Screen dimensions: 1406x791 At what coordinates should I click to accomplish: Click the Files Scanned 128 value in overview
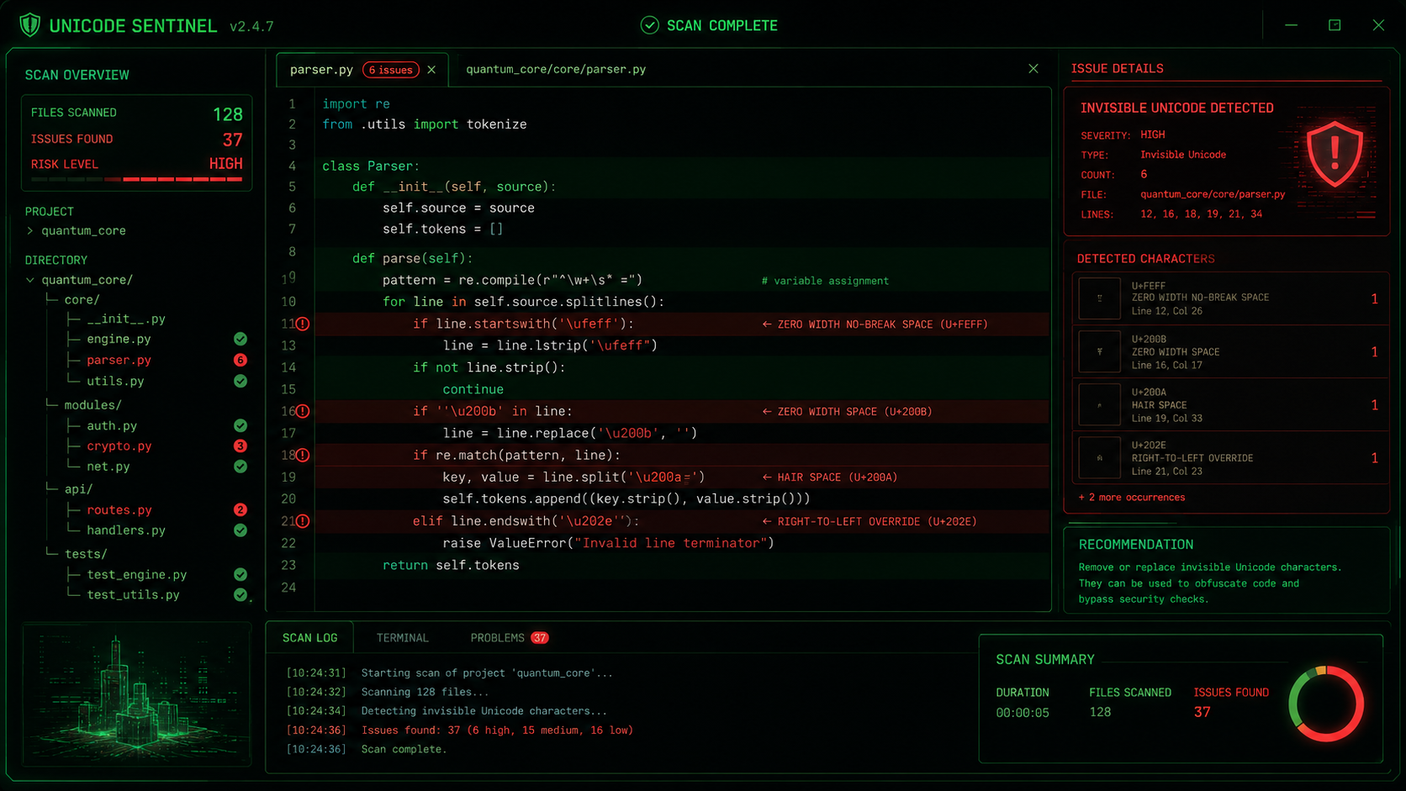[228, 114]
